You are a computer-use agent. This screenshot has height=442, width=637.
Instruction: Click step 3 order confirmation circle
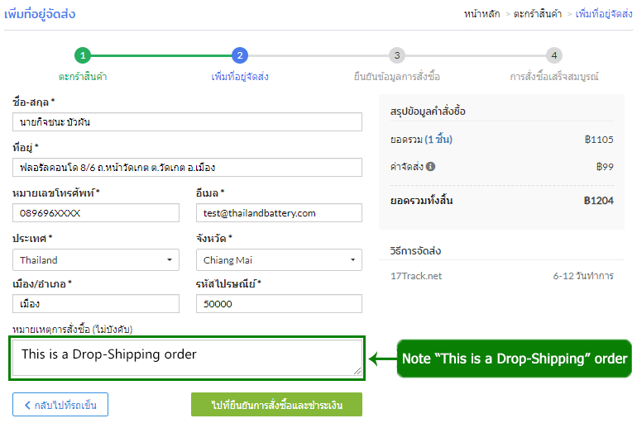tap(397, 55)
